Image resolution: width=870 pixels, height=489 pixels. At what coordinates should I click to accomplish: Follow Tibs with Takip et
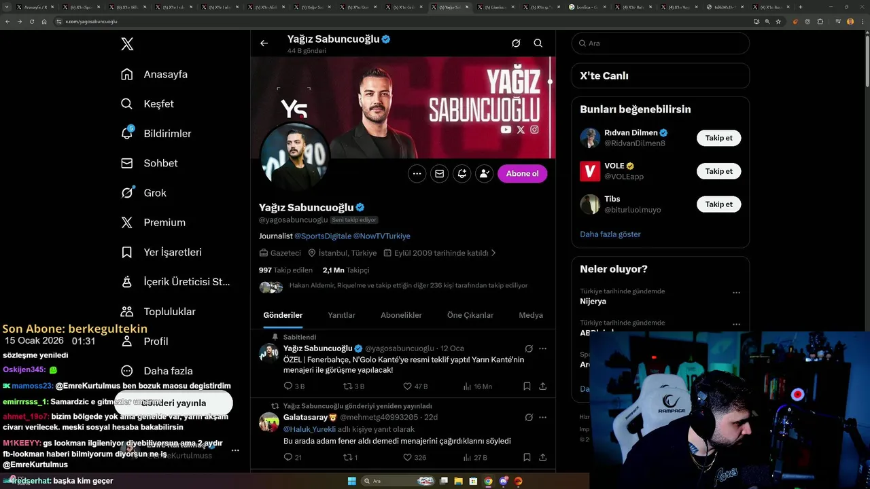pos(718,204)
